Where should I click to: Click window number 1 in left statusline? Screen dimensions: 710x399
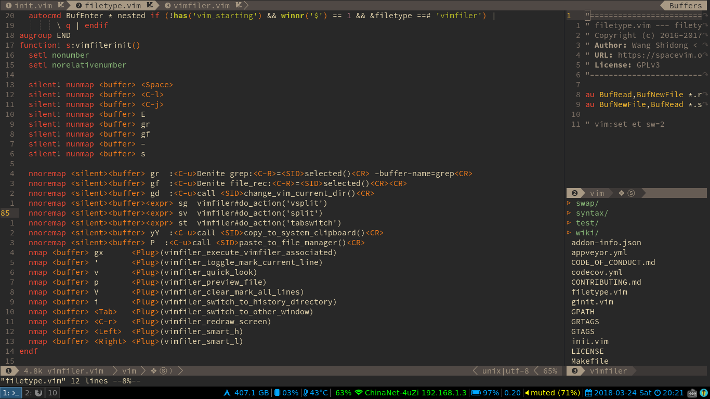point(9,371)
